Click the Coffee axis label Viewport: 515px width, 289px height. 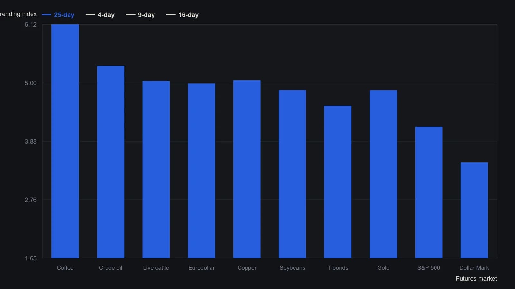click(65, 268)
